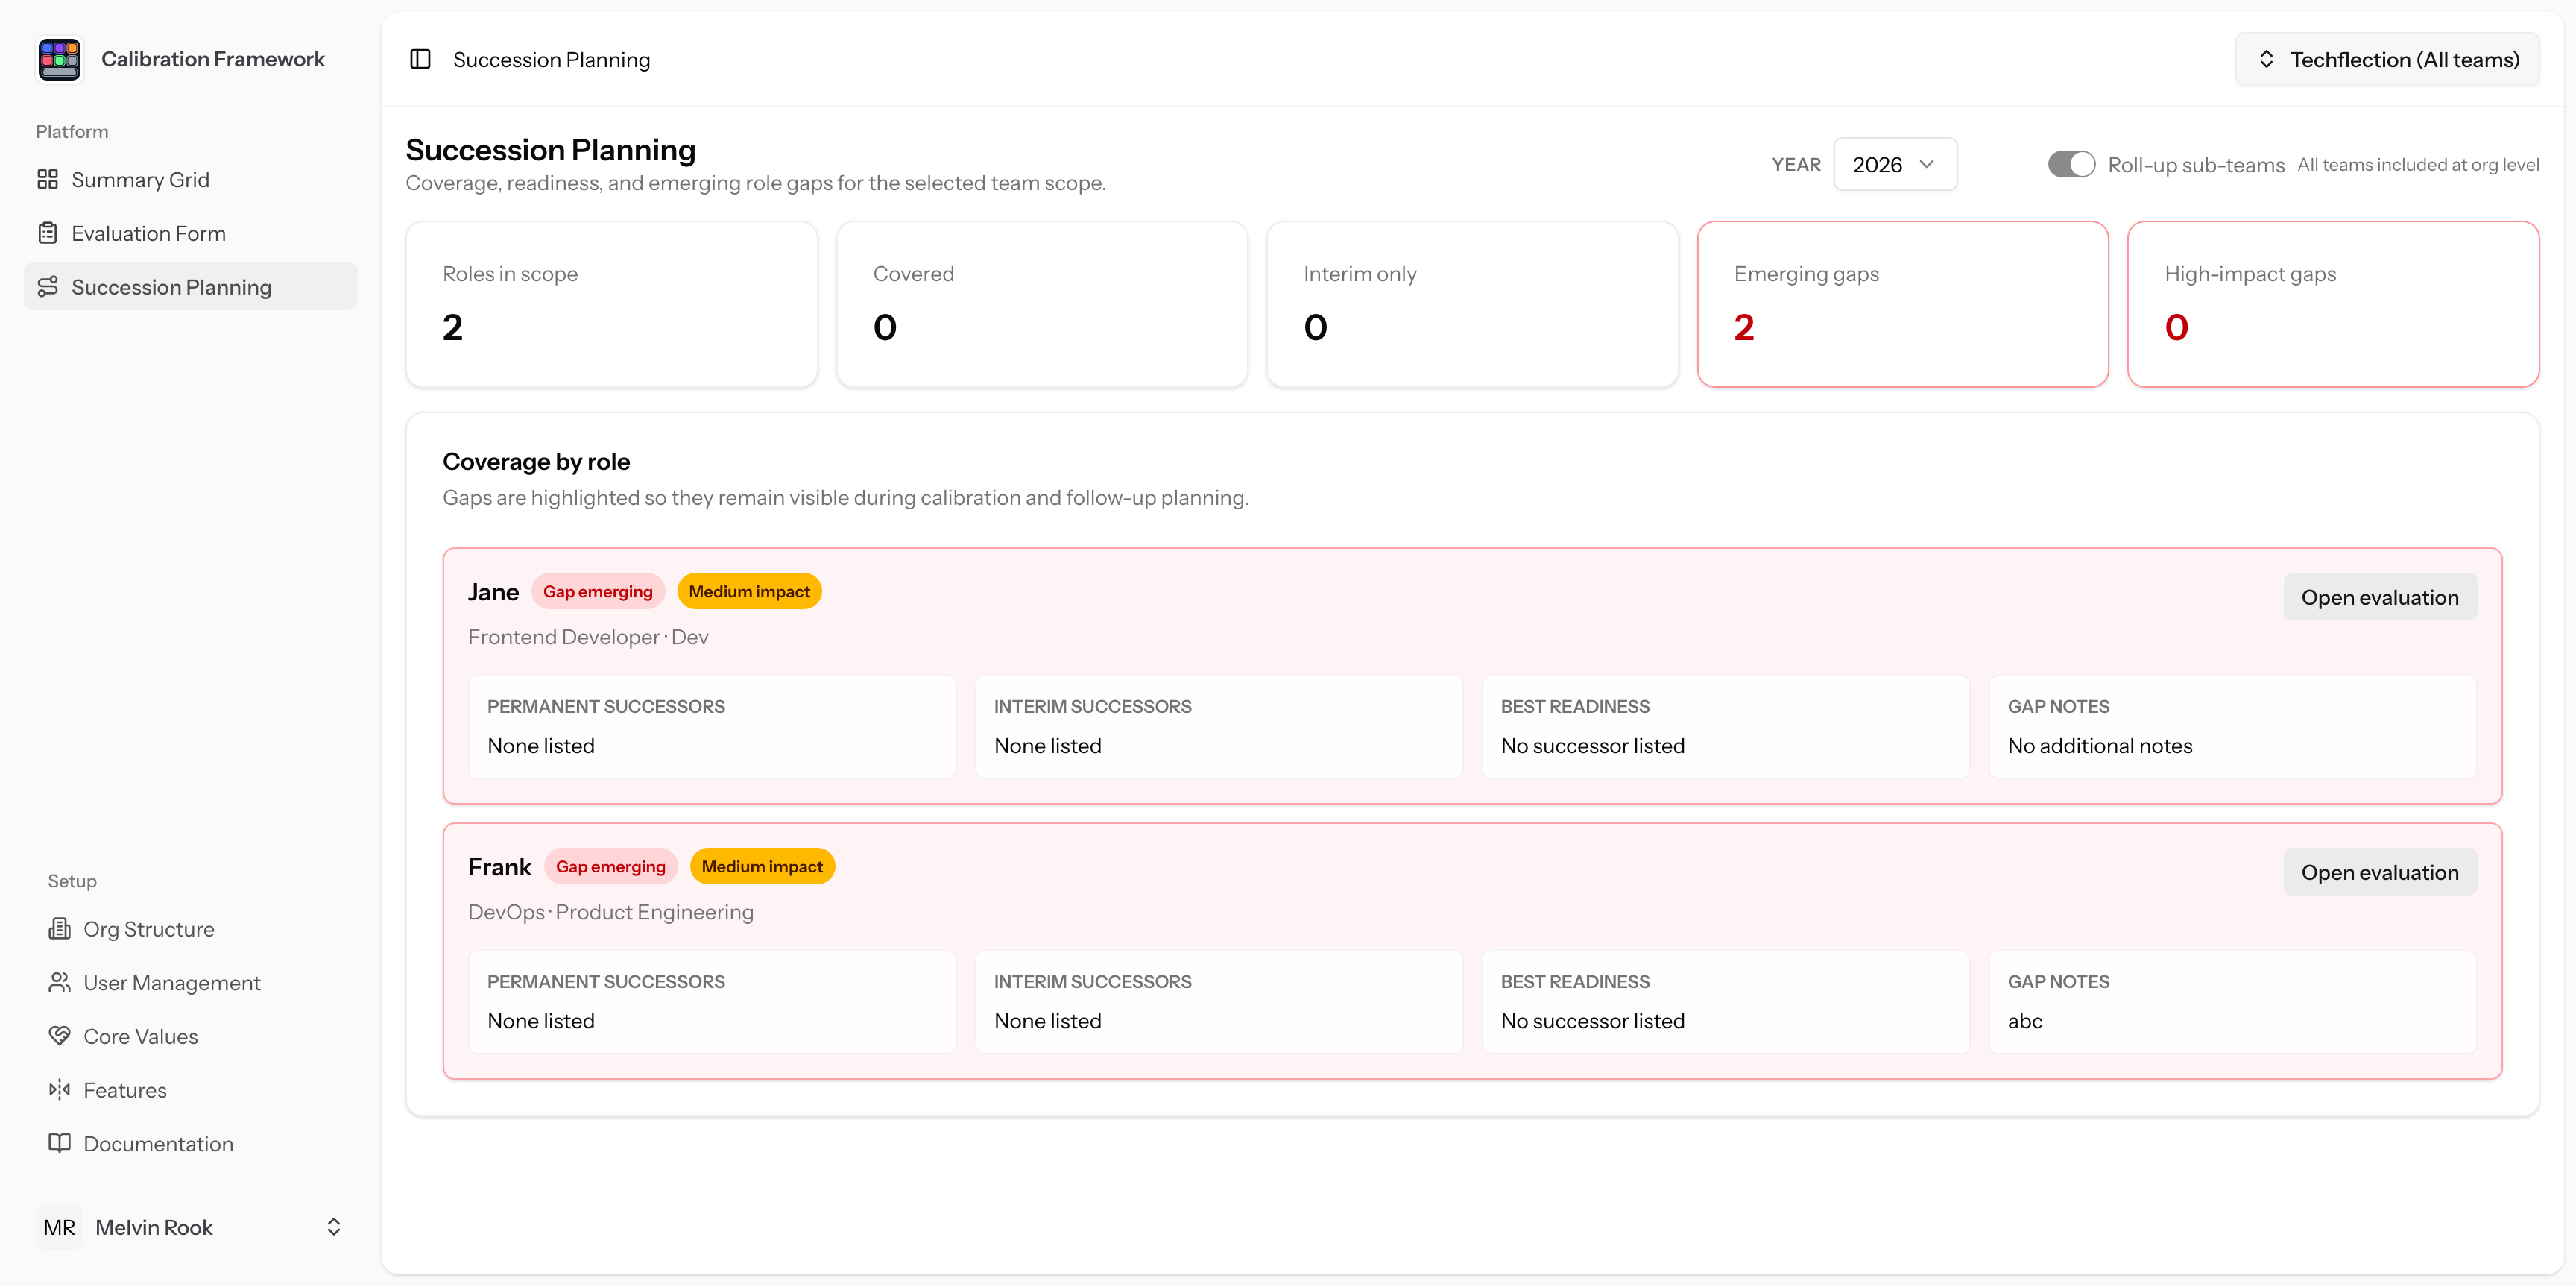Select Succession Planning in the sidebar
2576x1287 pixels.
pos(190,287)
